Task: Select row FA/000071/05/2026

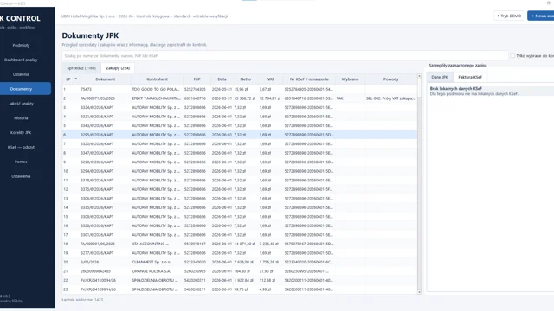Action: (x=240, y=98)
